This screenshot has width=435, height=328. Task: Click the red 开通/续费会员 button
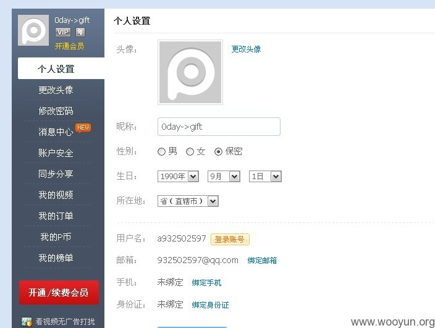[59, 293]
